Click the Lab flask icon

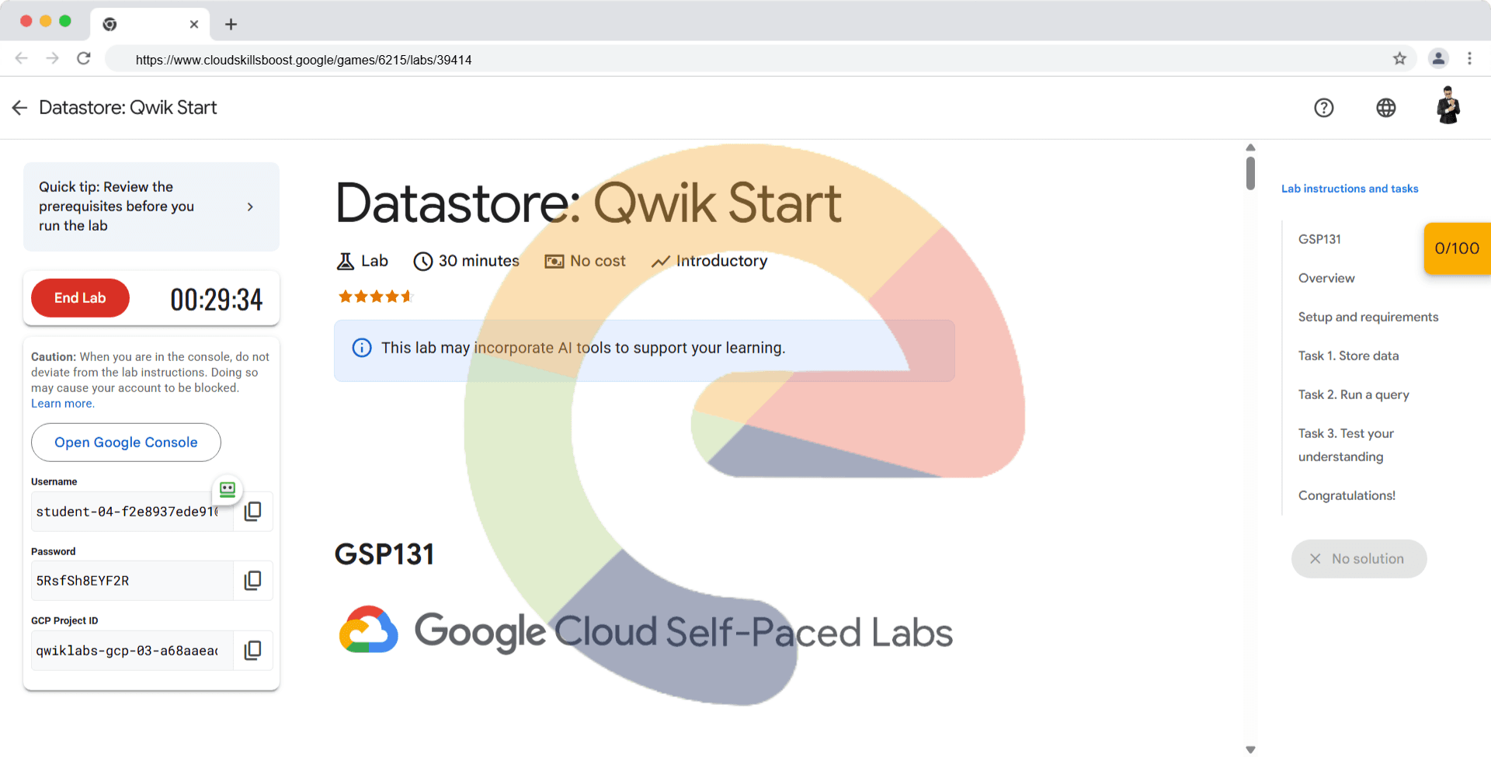click(x=345, y=262)
